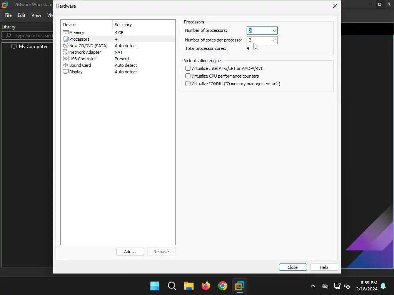Click the library search box
Image resolution: width=394 pixels, height=295 pixels.
28,36
